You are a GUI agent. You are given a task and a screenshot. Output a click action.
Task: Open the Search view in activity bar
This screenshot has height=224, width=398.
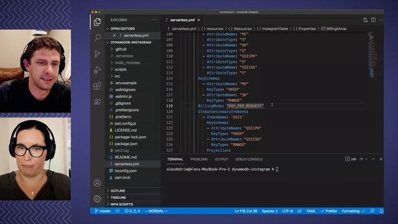click(x=97, y=37)
